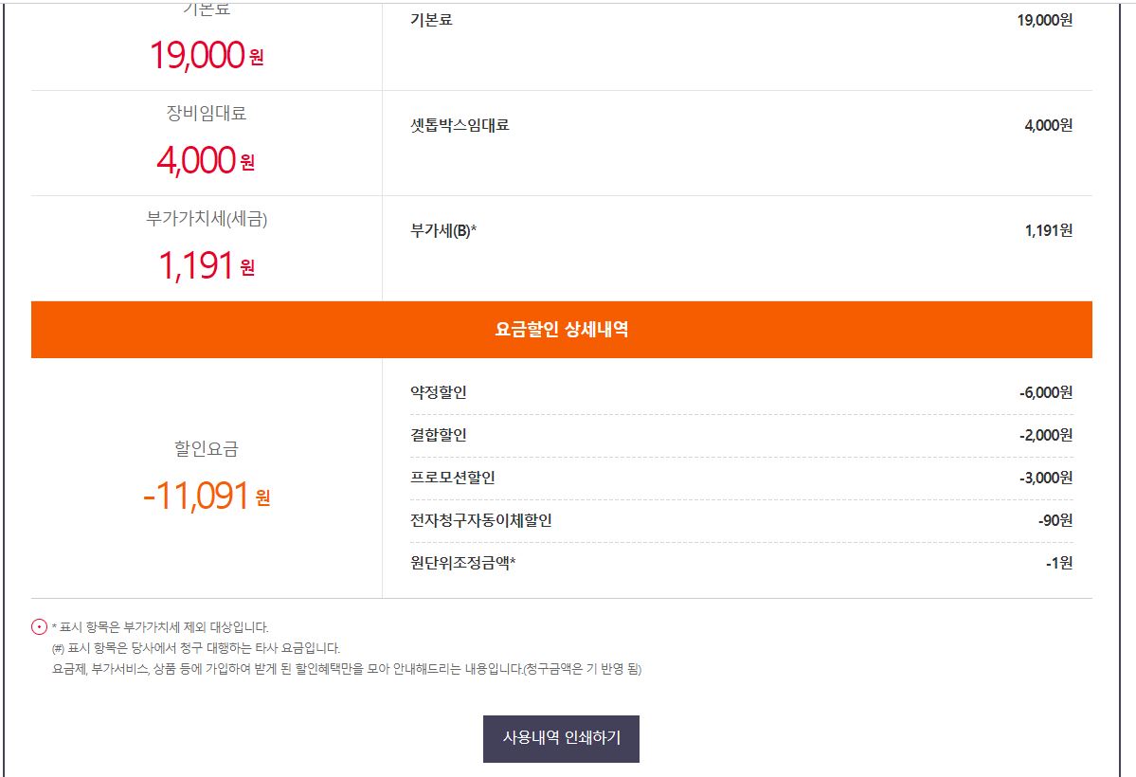Image resolution: width=1136 pixels, height=777 pixels.
Task: Select the 결합할인 row label
Action: (x=439, y=435)
